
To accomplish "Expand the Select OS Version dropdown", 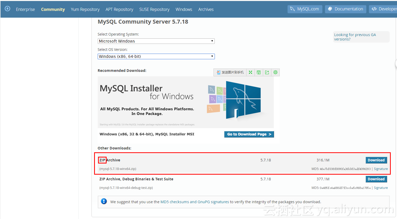I will pos(156,56).
